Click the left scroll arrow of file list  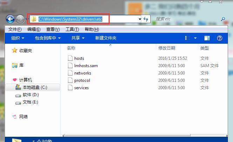pos(63,135)
